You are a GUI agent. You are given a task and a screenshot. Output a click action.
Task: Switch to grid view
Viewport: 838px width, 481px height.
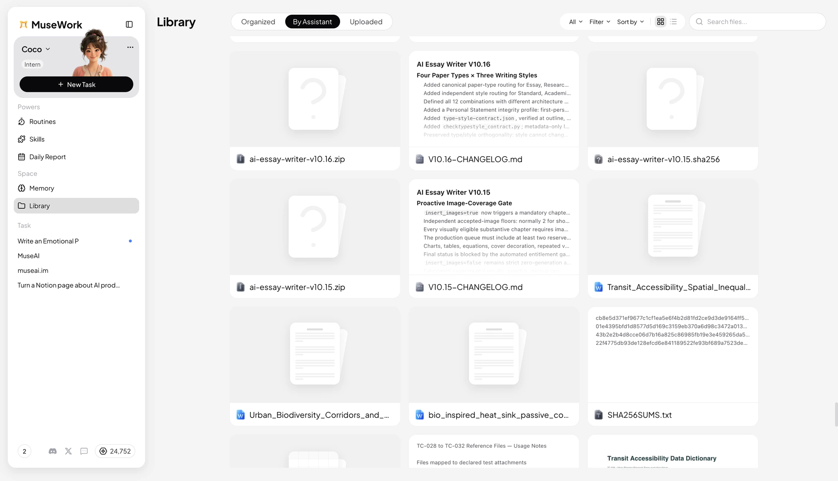point(661,22)
